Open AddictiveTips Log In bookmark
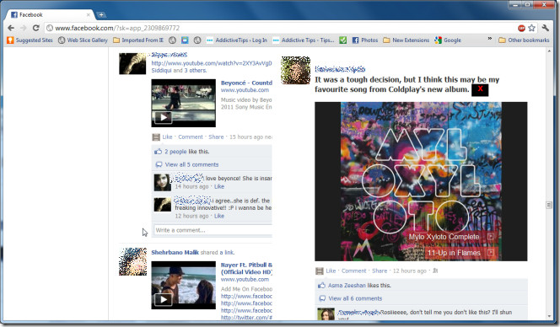This screenshot has width=560, height=327. [237, 40]
